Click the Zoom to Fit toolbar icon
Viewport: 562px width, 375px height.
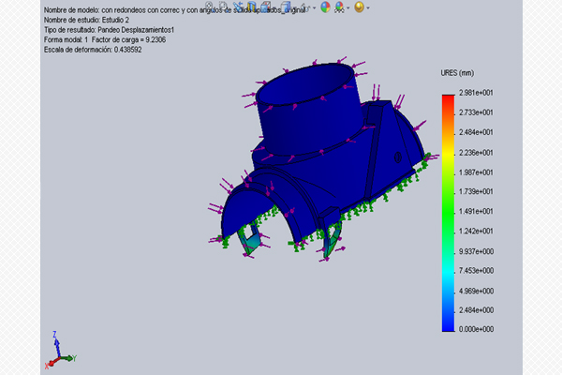pyautogui.click(x=209, y=6)
